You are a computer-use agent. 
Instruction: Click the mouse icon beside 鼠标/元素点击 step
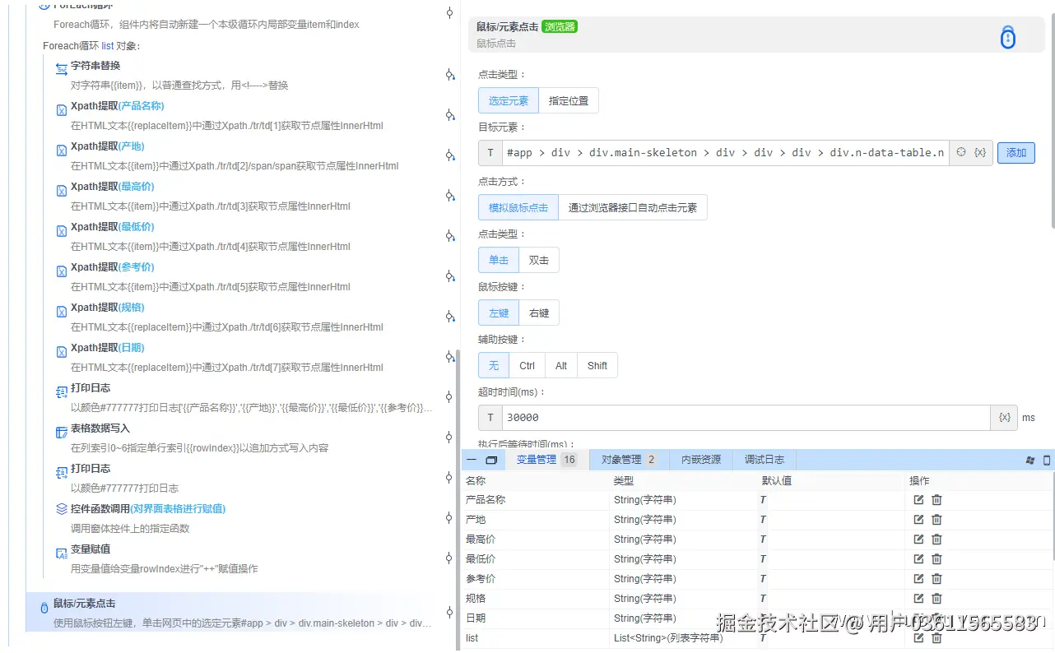click(x=44, y=608)
